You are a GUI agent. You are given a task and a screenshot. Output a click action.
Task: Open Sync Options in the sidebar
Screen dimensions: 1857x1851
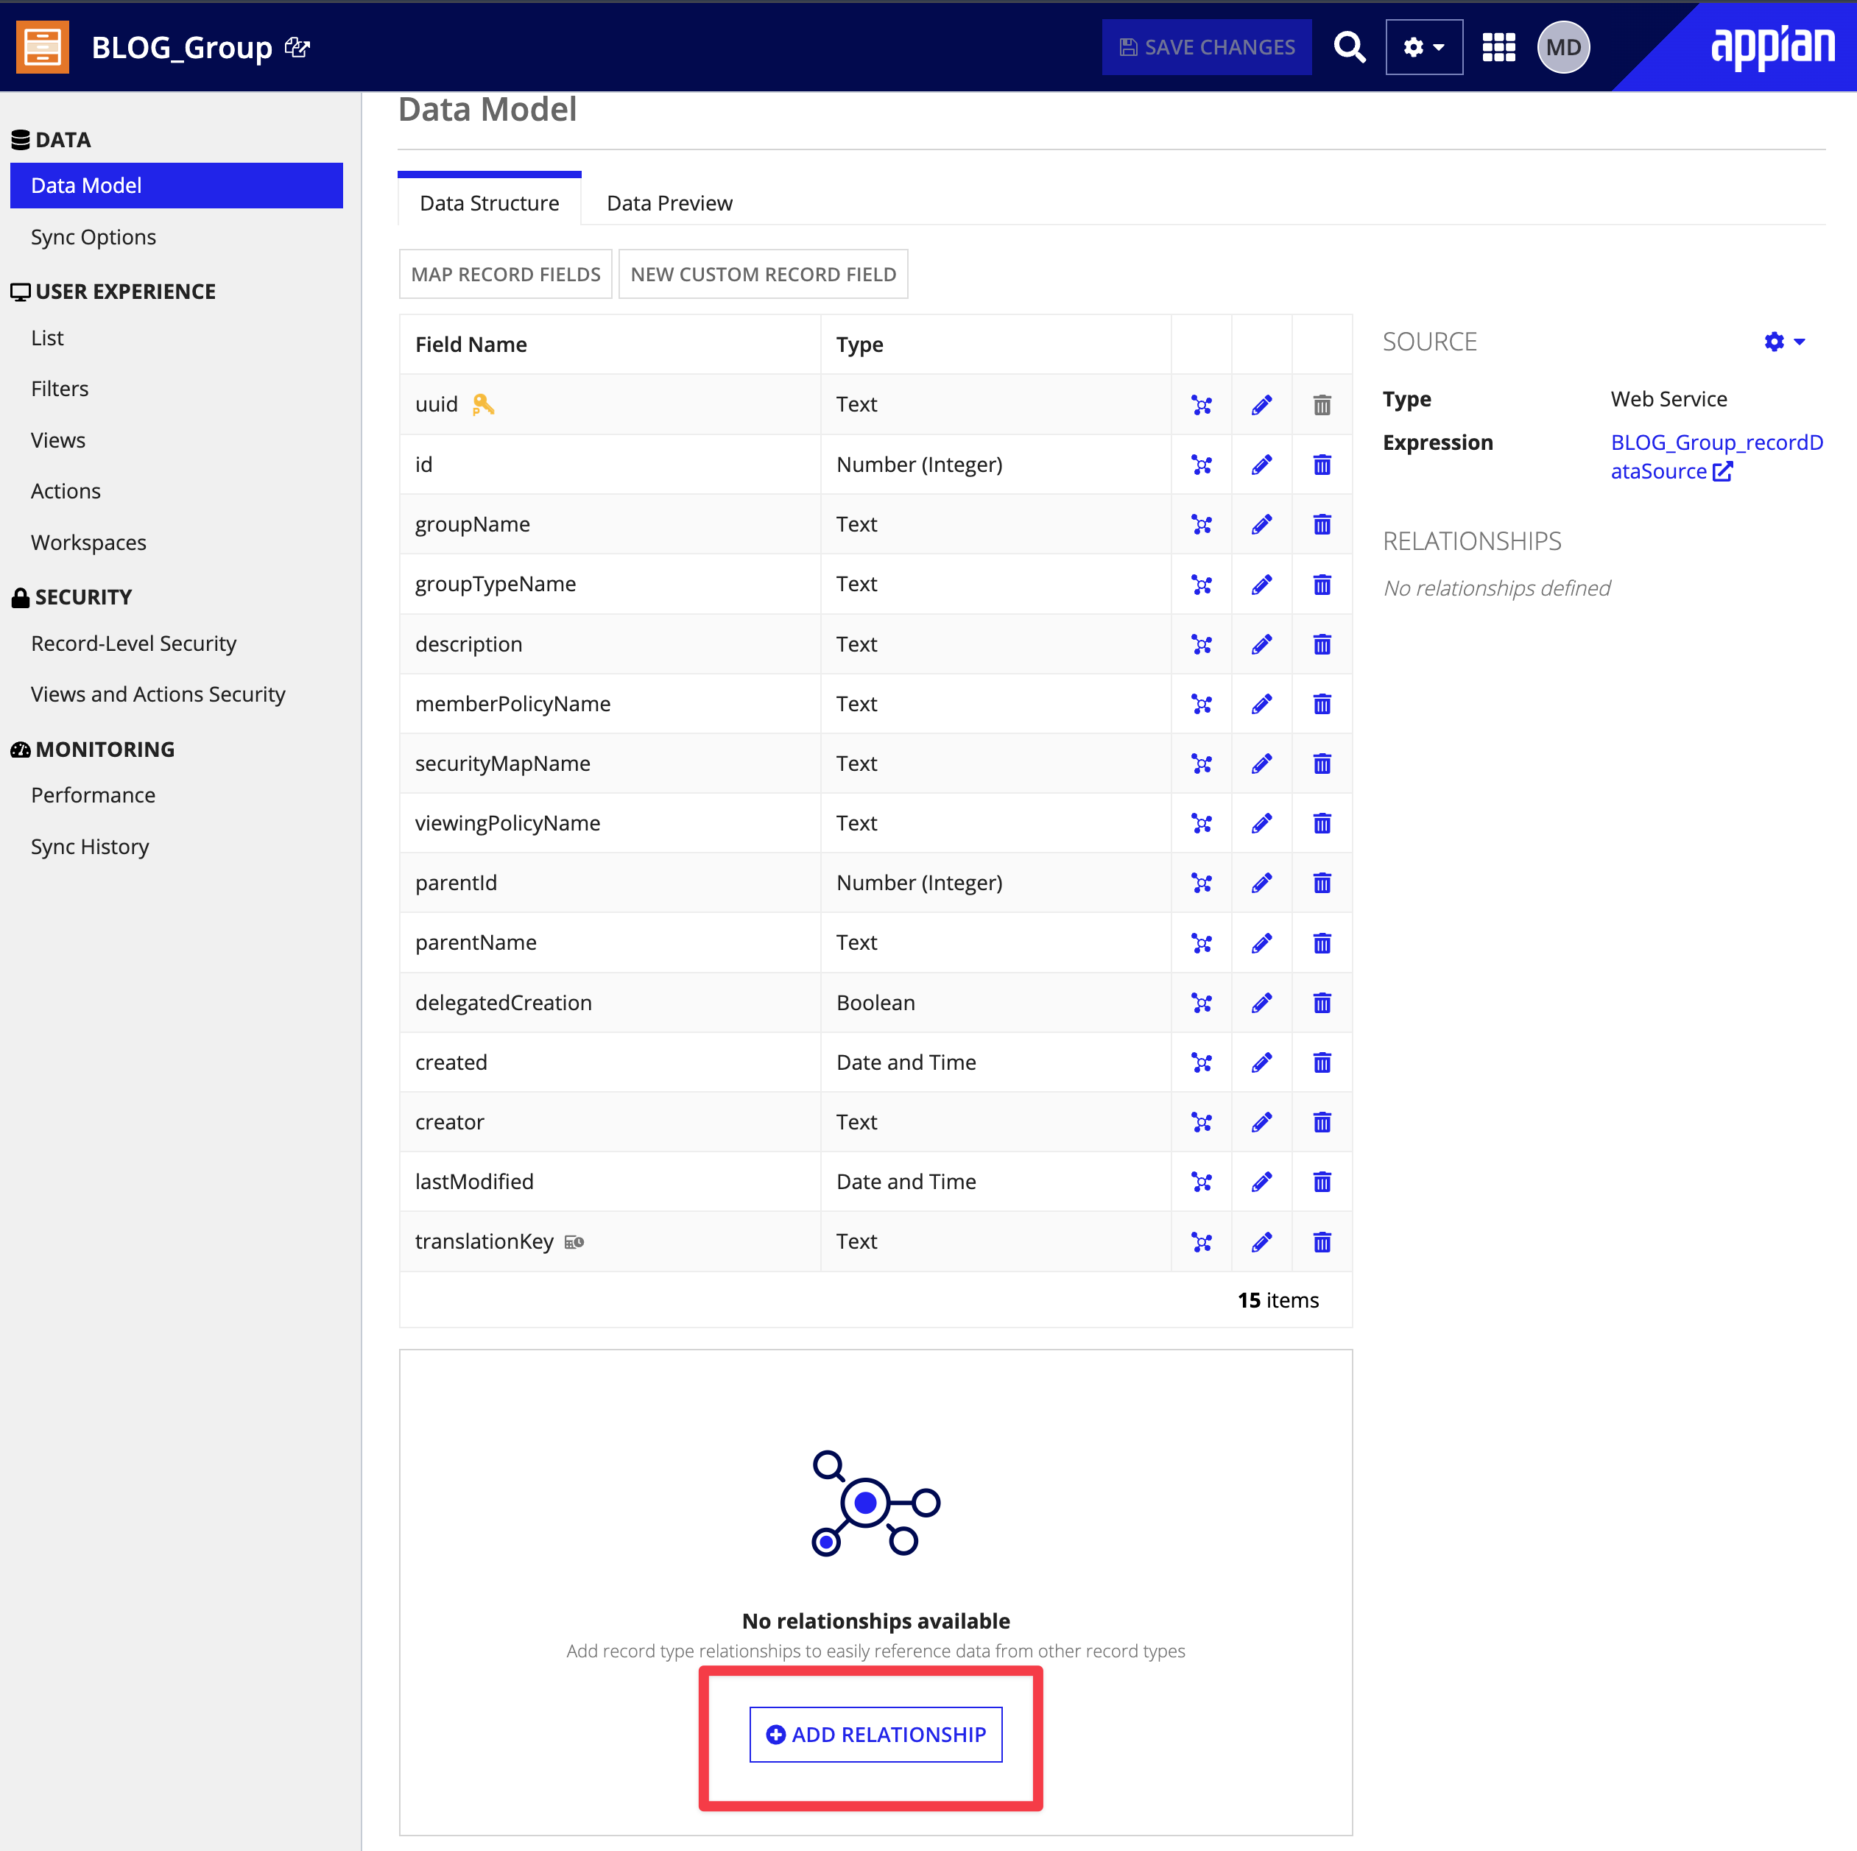94,237
